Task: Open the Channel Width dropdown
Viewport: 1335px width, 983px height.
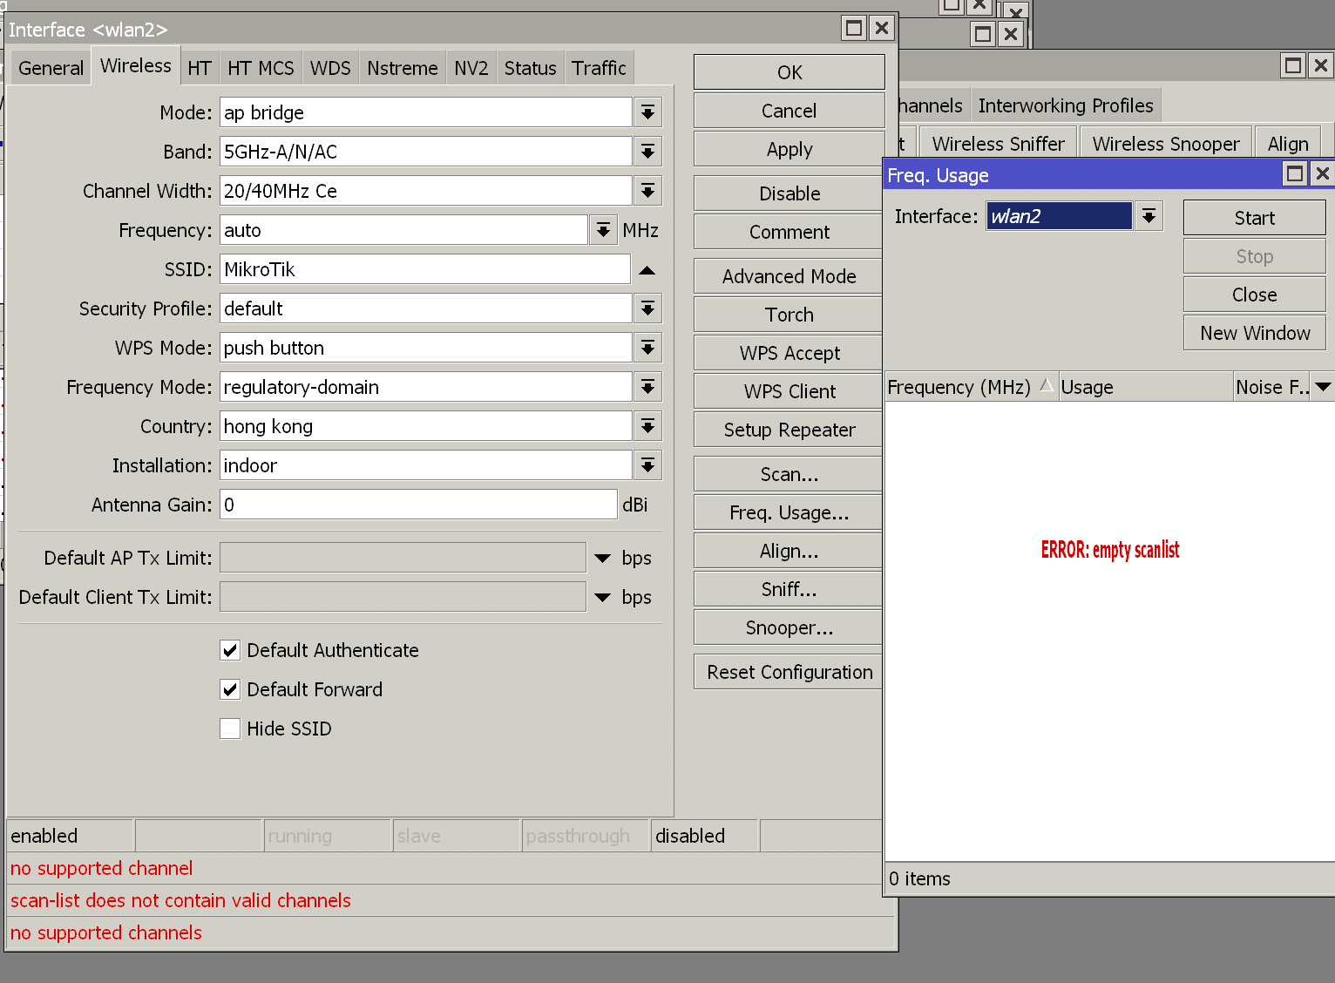Action: (x=647, y=190)
